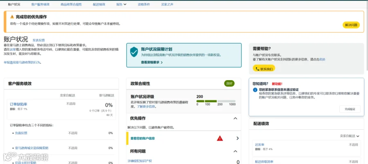This screenshot has width=368, height=164.
Task: Open the 亚马逊商城交易保障索赔 link
Action: click(32, 148)
